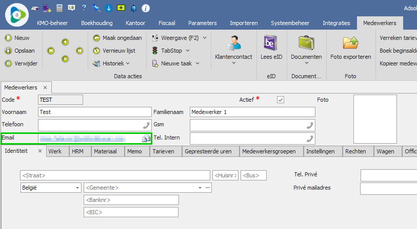Click Opslaan to save
The height and width of the screenshot is (229, 417).
click(19, 51)
